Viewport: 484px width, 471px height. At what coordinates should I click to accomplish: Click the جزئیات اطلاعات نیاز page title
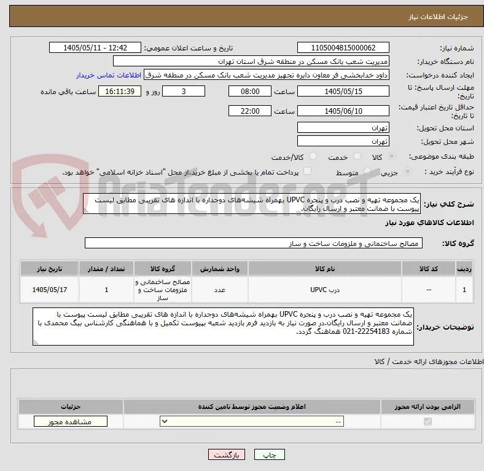[x=439, y=17]
